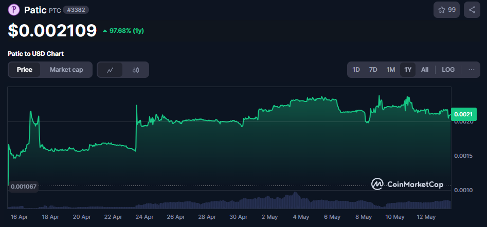The image size is (487, 227).
Task: Click the 2 May date label
Action: pos(269,217)
